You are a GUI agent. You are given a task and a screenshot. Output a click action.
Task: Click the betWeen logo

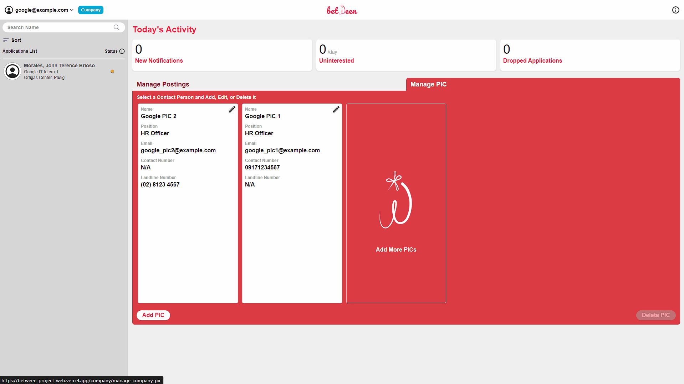[x=342, y=10]
